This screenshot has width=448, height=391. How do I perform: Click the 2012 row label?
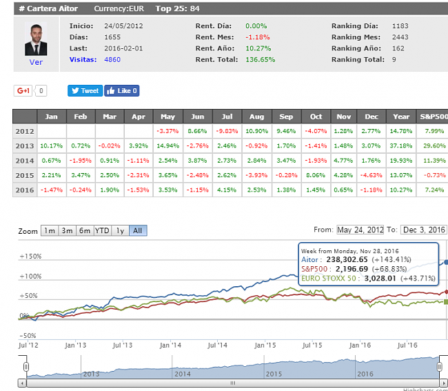(x=25, y=131)
